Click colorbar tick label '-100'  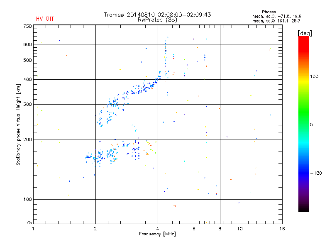[316, 173]
